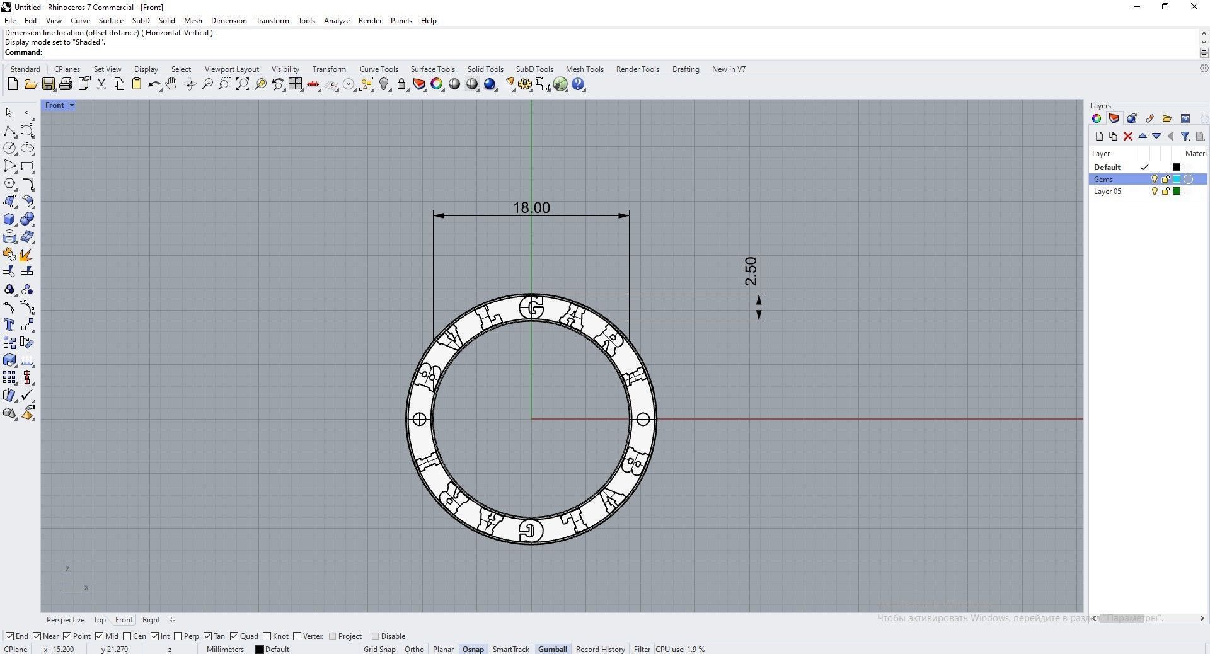
Task: Enable the Knot osnap checkbox
Action: [267, 636]
